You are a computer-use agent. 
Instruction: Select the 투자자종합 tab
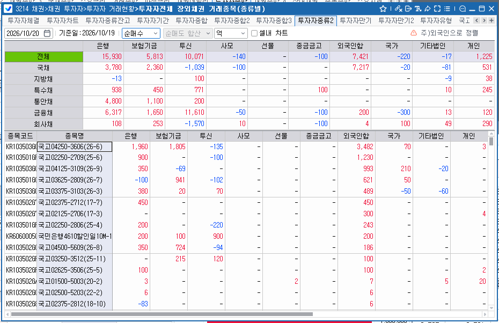click(191, 21)
